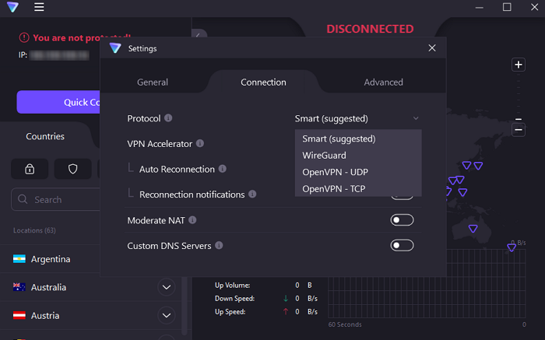Enable the Custom DNS Servers toggle
The height and width of the screenshot is (340, 545).
[402, 246]
